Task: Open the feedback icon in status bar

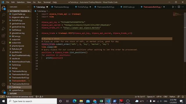Action: pos(178,96)
